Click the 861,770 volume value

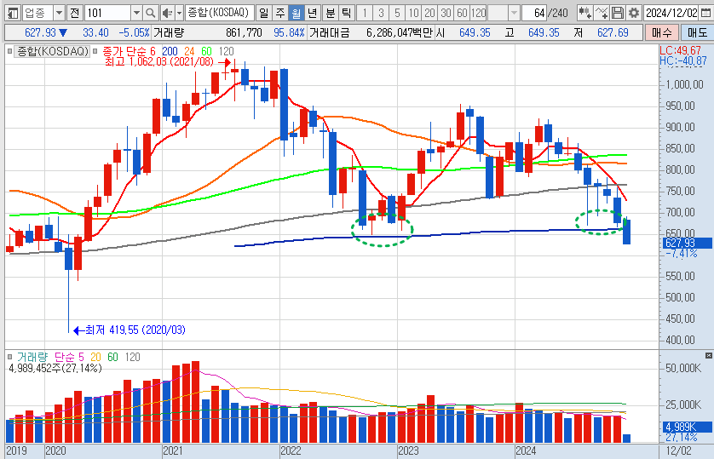[244, 32]
